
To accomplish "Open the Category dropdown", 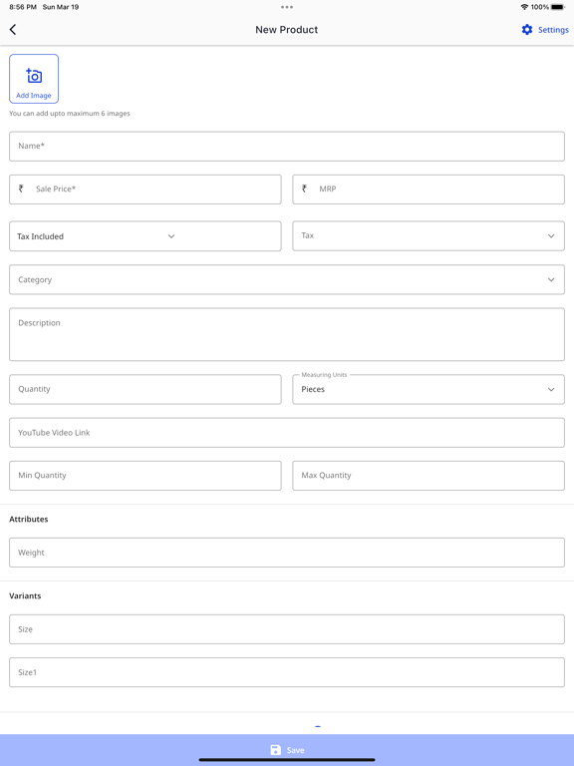I will (287, 279).
